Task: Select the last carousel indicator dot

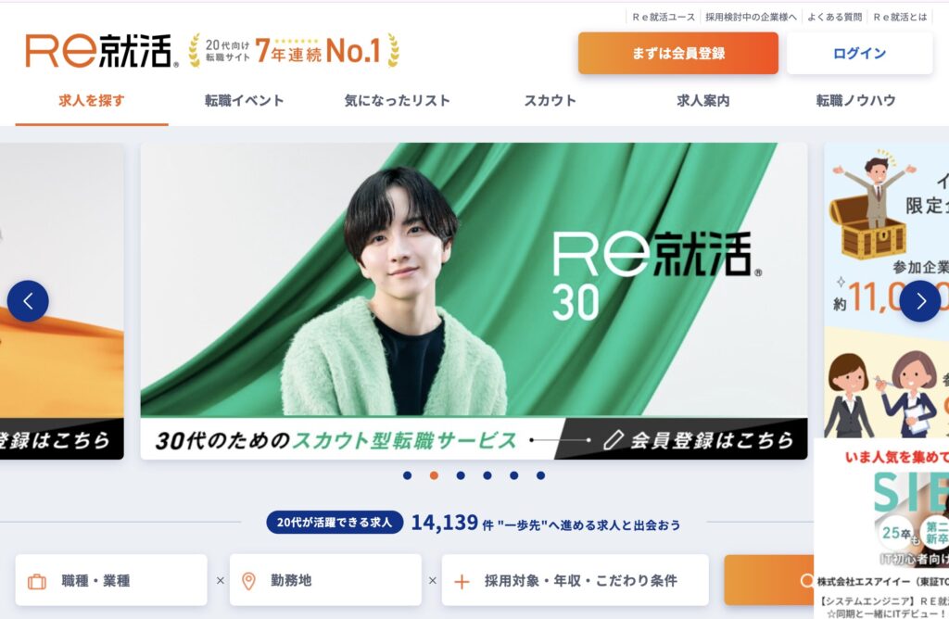Action: 540,475
